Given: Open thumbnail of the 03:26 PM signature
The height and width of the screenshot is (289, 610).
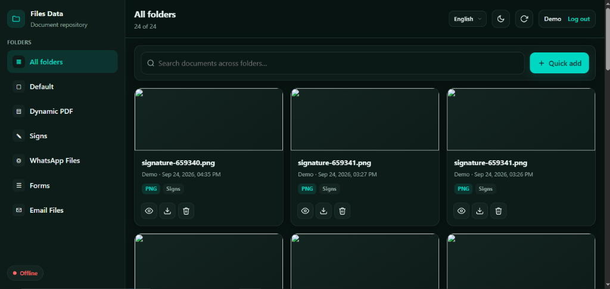Looking at the screenshot, I should pos(521,119).
